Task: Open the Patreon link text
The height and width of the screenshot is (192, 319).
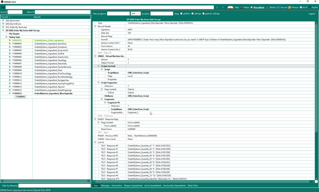Action: (295, 7)
